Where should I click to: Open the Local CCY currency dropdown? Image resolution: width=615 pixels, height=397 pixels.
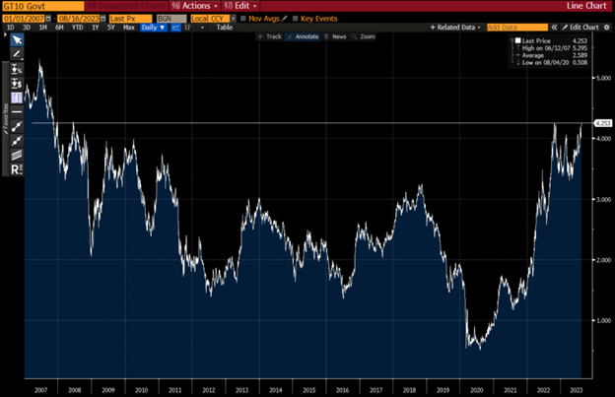234,19
